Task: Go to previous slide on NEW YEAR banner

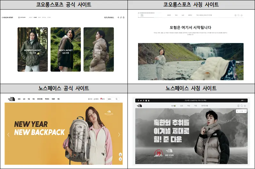Action: click(8, 134)
